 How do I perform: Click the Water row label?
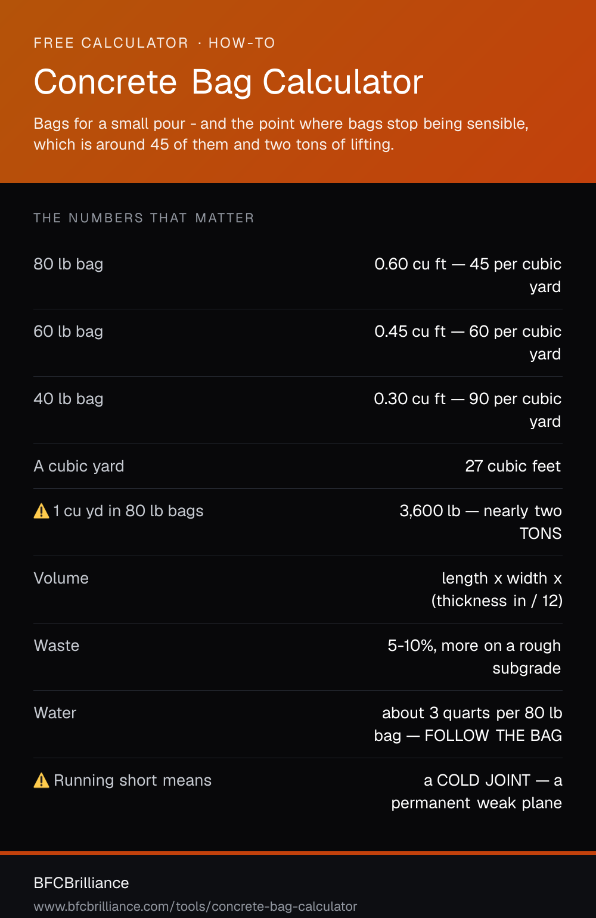(55, 713)
